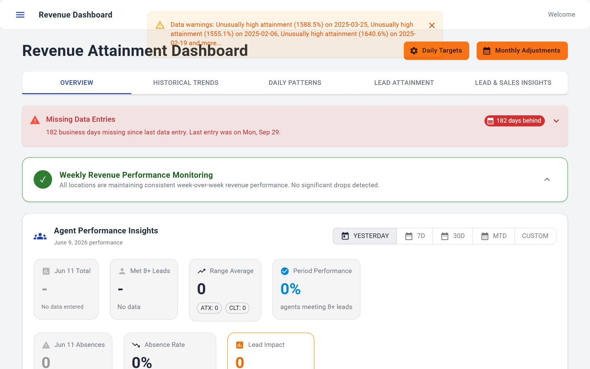This screenshot has height=369, width=590.
Task: Expand the Missing Data Entries panel
Action: [x=556, y=121]
